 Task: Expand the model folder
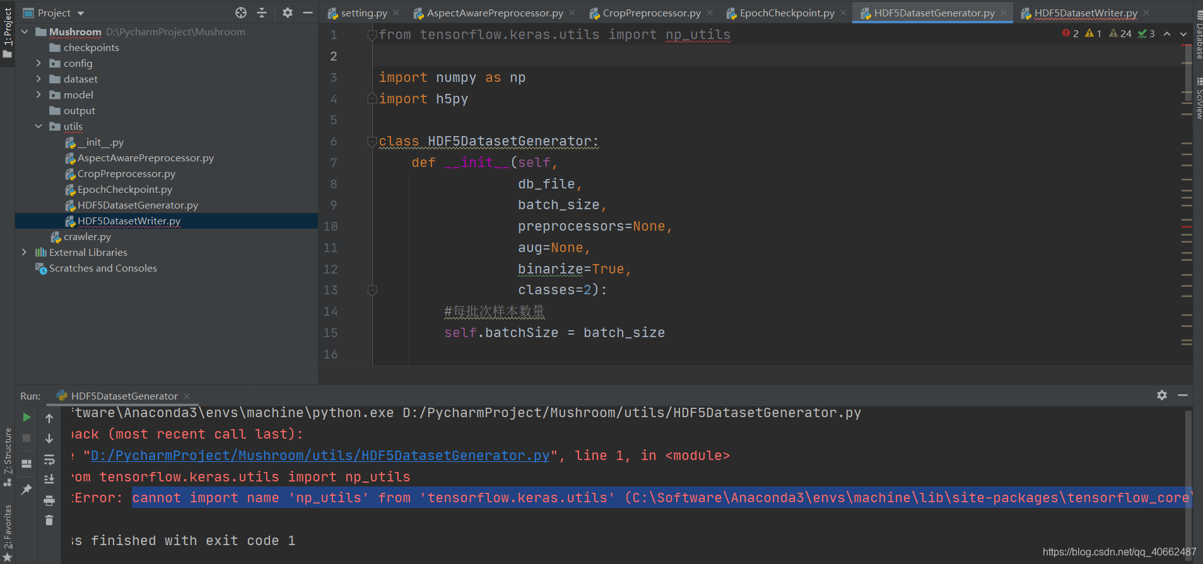[38, 95]
